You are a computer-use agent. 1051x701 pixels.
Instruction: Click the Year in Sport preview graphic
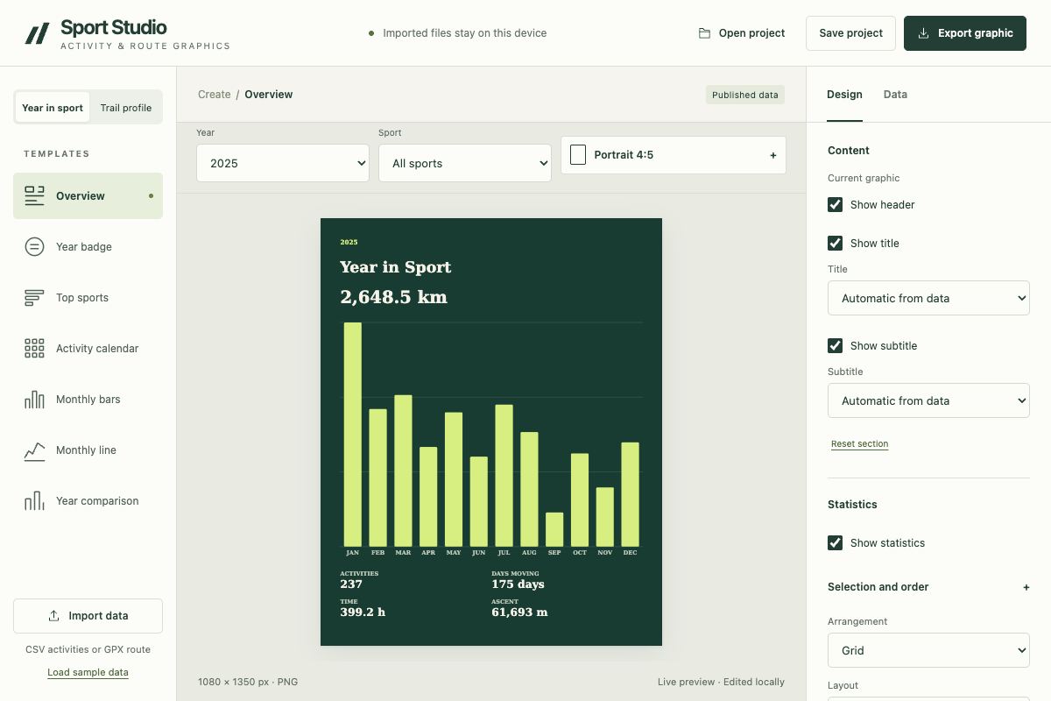[491, 432]
